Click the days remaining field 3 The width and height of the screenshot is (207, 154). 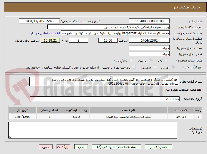[x=79, y=41]
